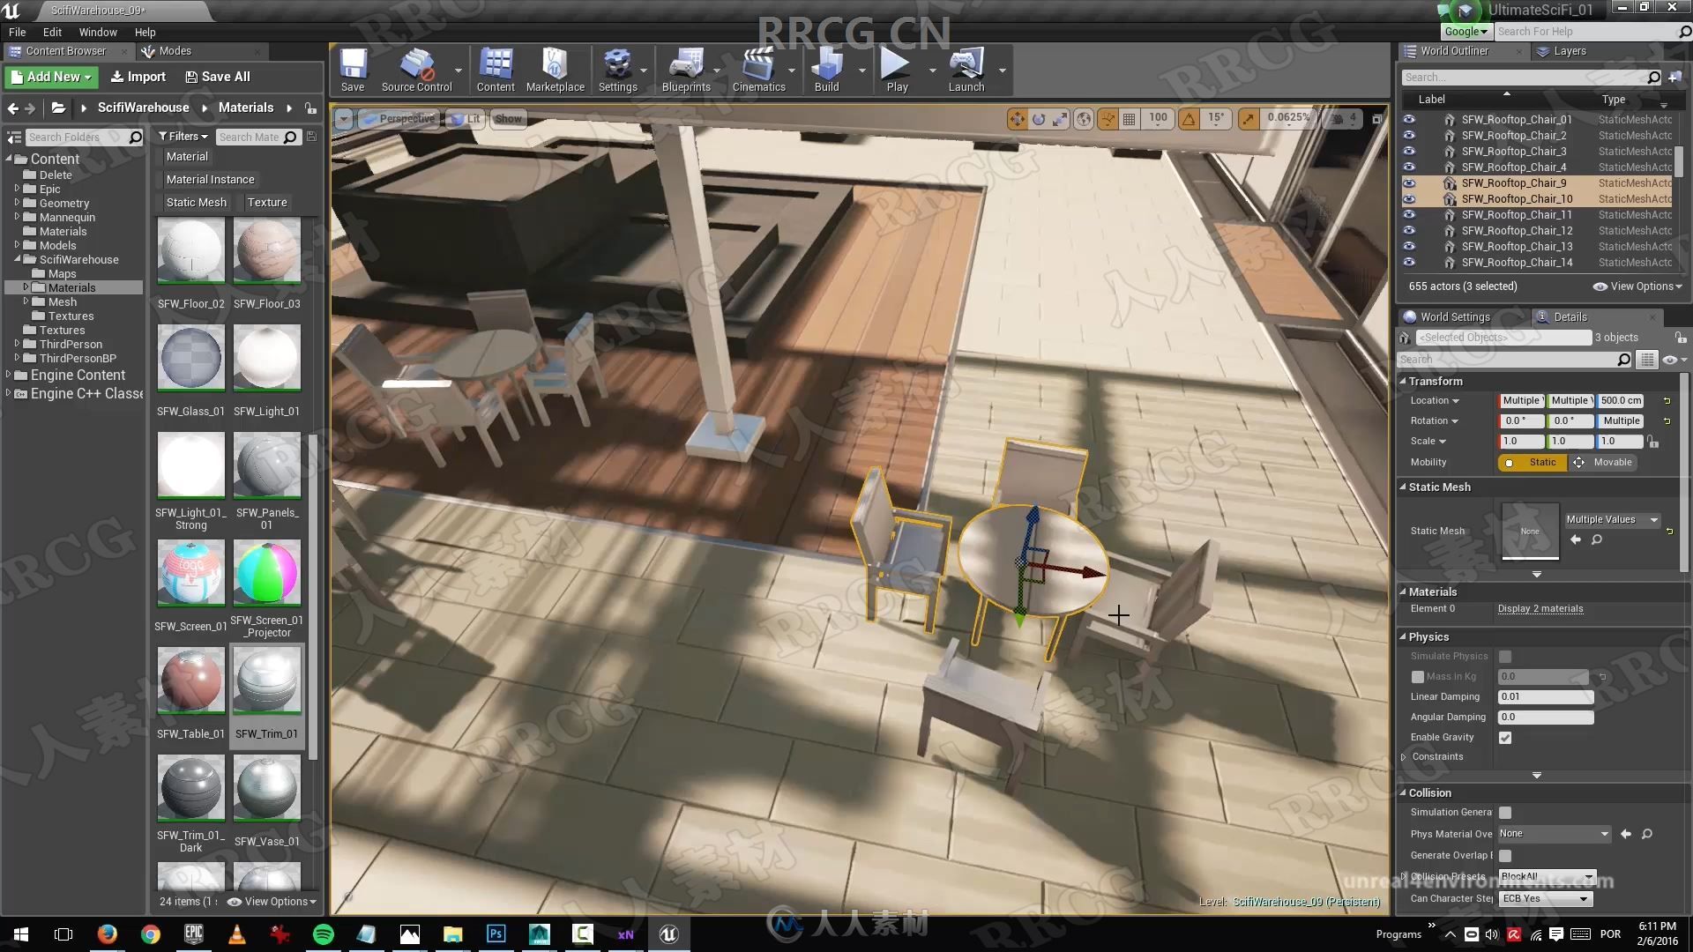Viewport: 1693px width, 952px height.
Task: Open the Window menu
Action: [x=95, y=32]
